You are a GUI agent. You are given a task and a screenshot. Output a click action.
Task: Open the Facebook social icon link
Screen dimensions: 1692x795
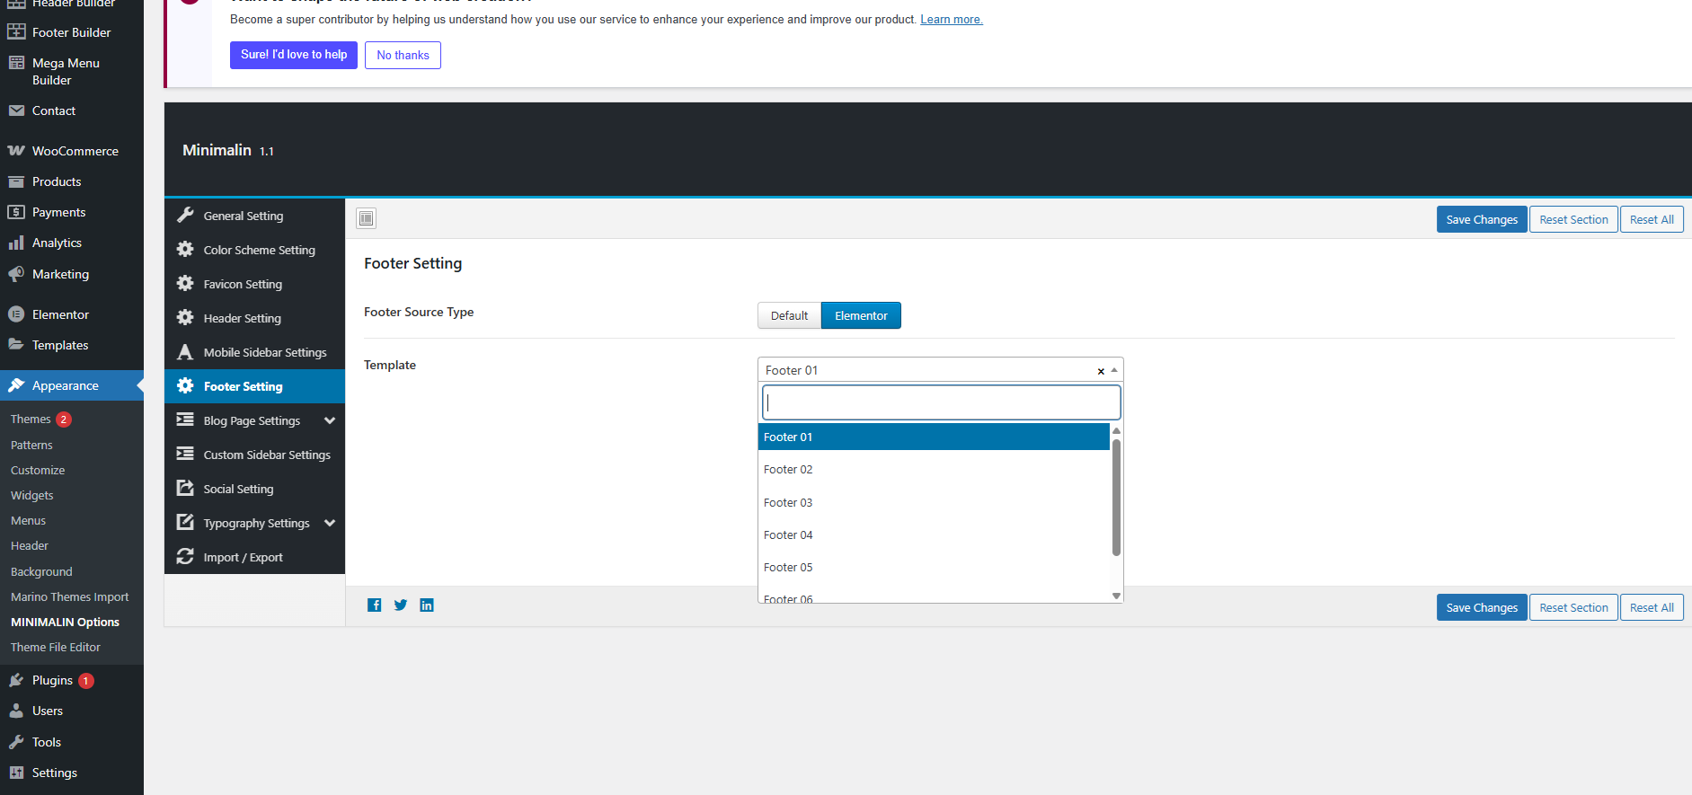coord(375,605)
